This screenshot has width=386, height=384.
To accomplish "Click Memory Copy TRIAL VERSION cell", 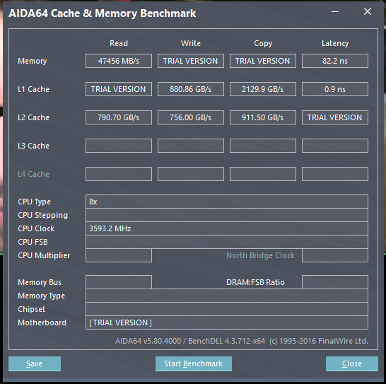I will (263, 61).
